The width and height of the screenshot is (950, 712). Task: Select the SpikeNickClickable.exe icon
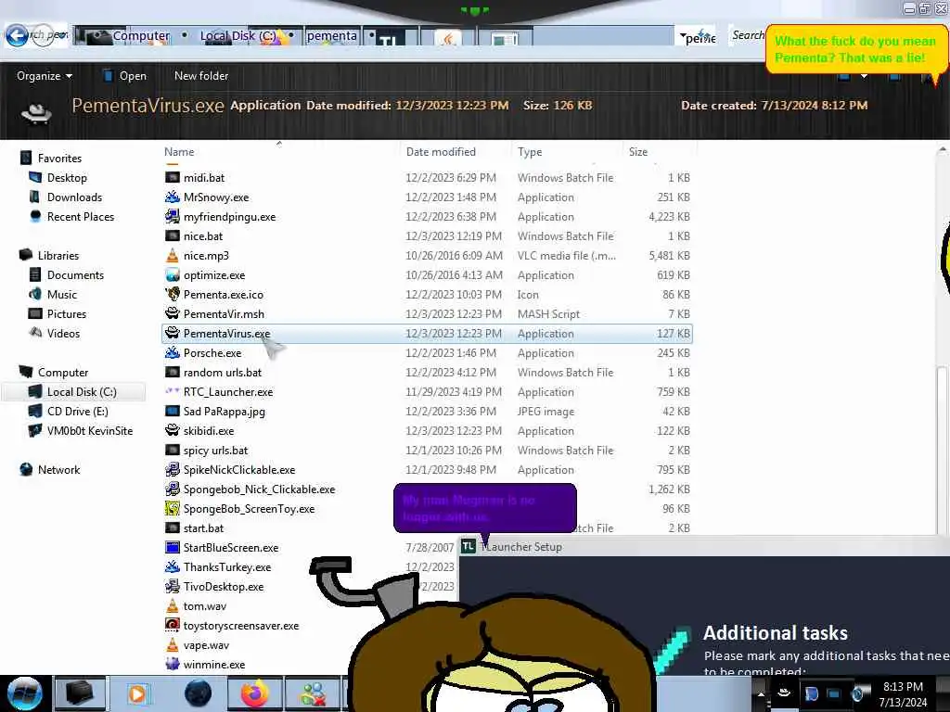(173, 470)
